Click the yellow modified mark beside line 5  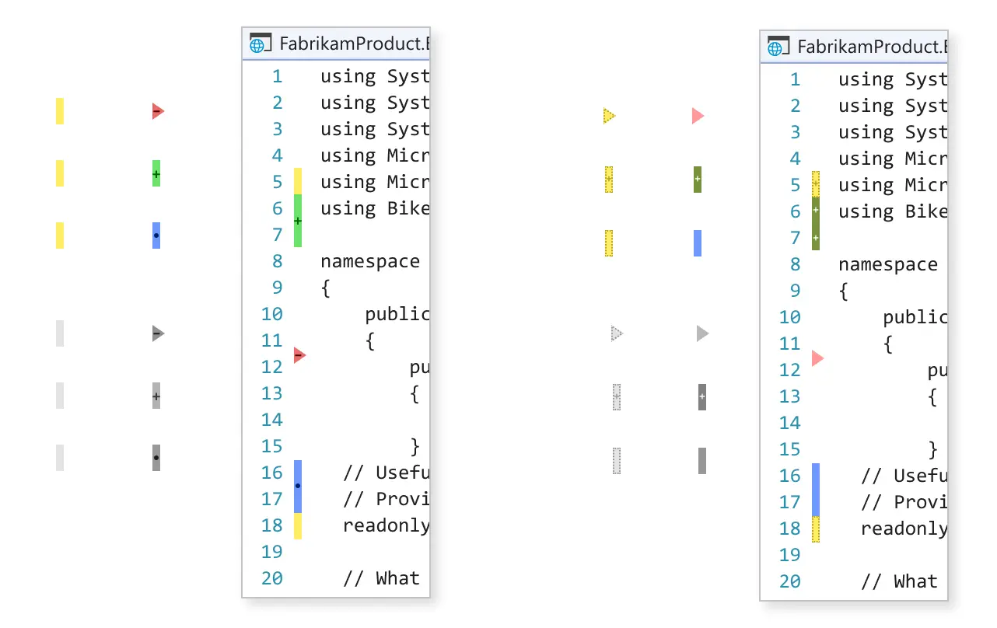pyautogui.click(x=297, y=181)
